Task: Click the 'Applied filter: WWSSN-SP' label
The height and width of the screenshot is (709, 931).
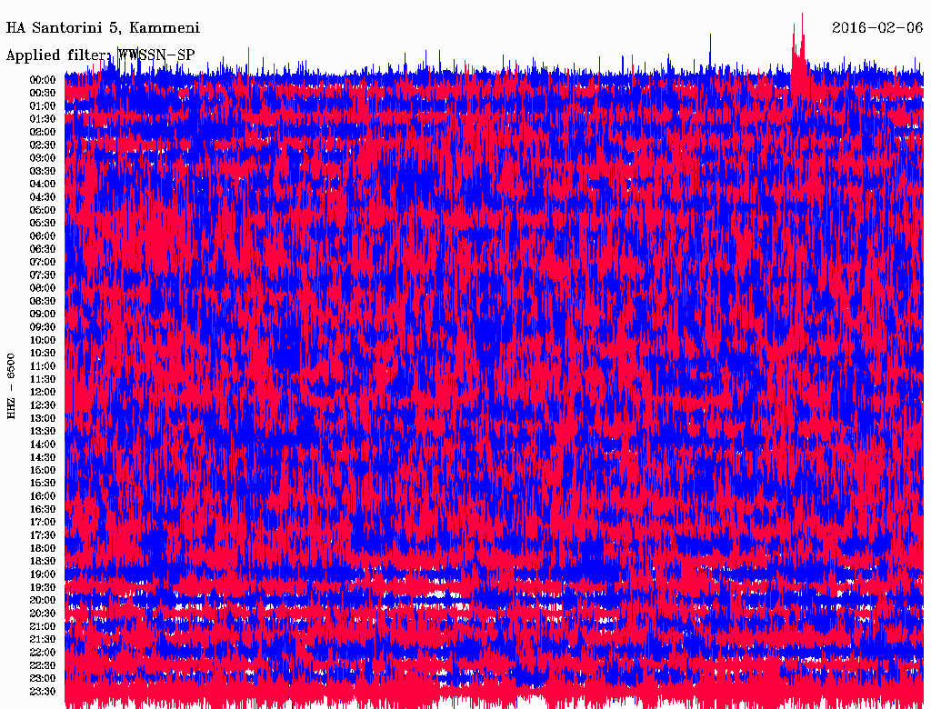Action: pos(100,55)
